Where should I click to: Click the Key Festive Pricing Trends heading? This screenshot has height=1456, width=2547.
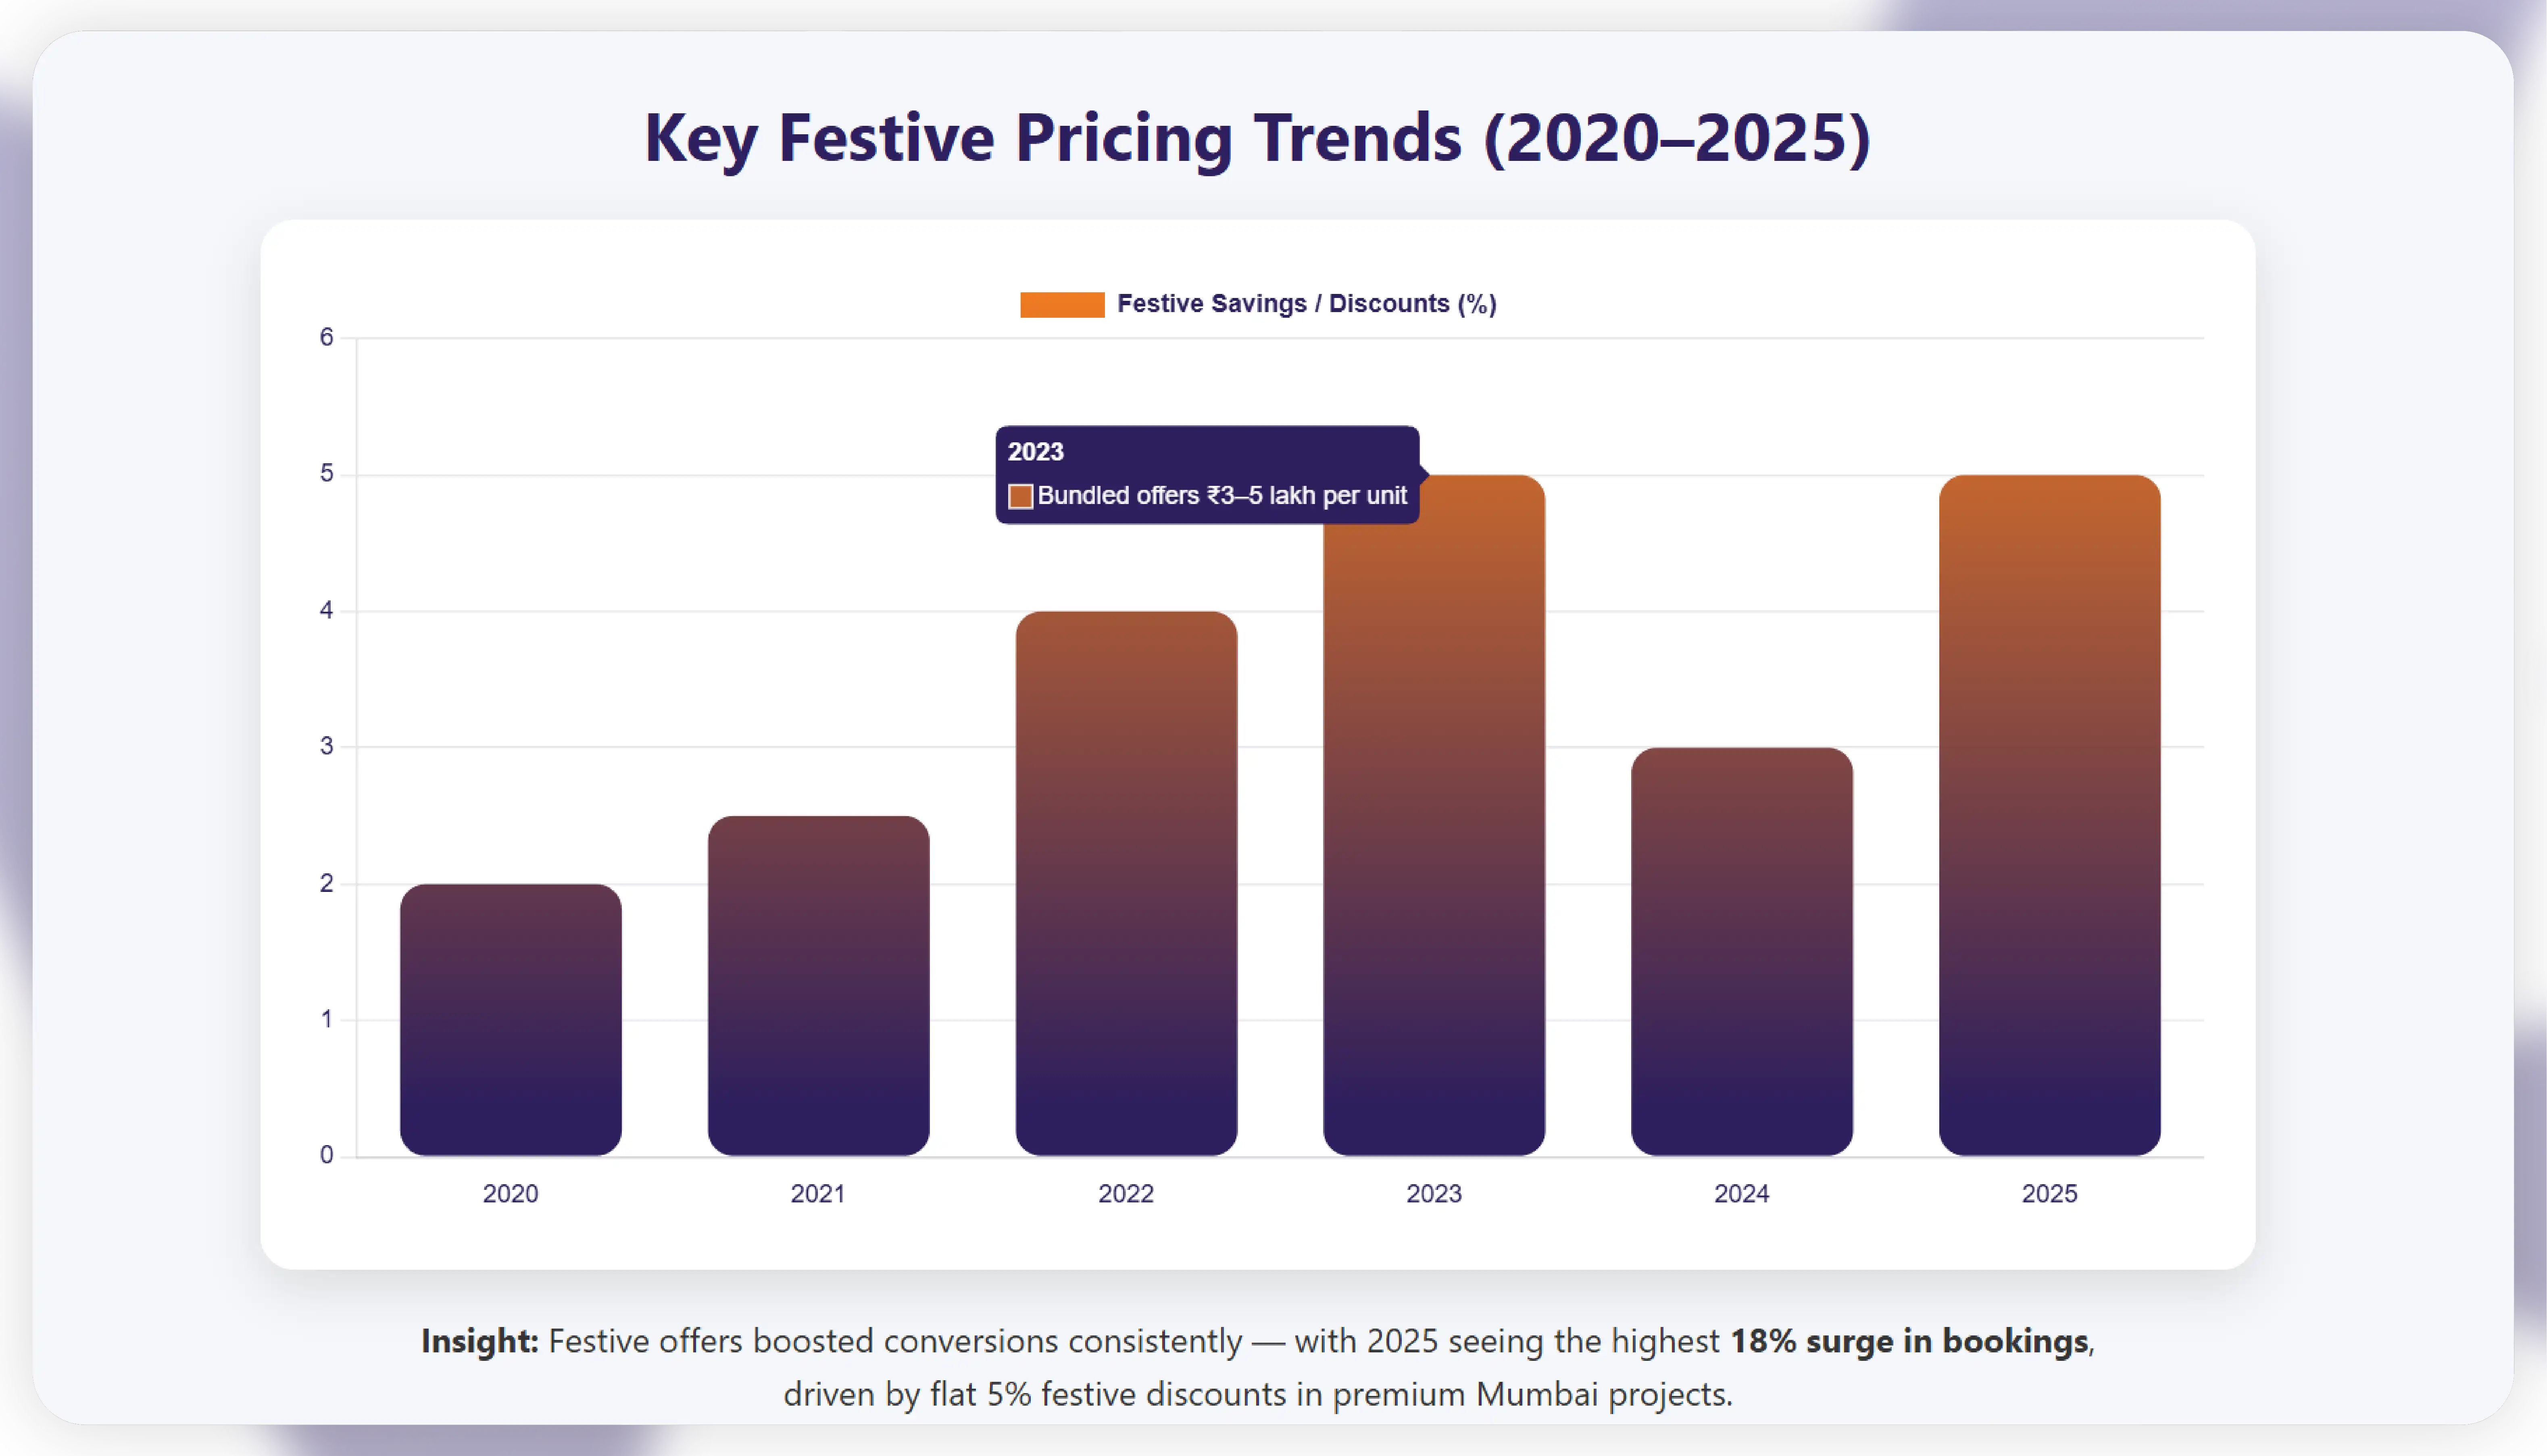point(1257,138)
